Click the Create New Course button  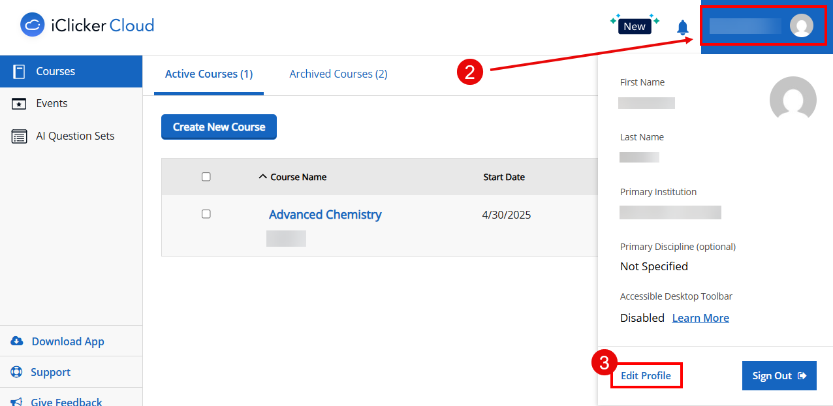(x=219, y=127)
